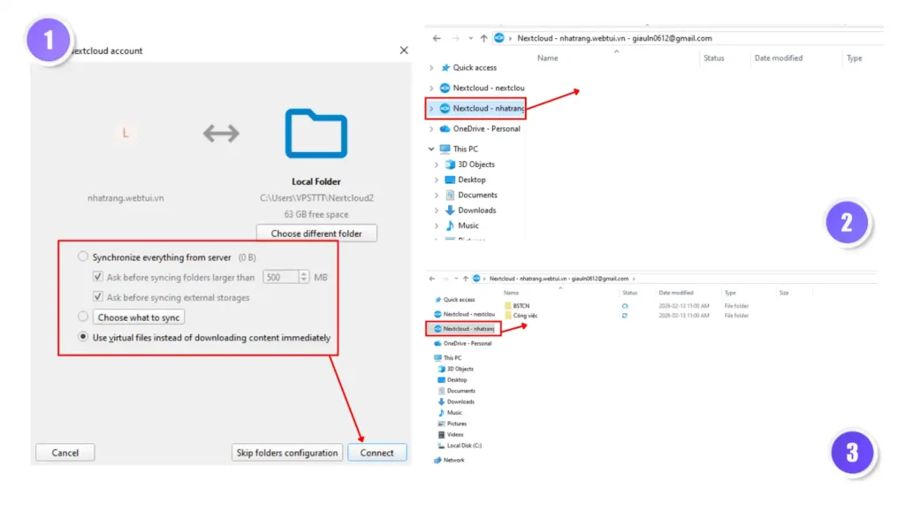Expand the Downloads folder tree node
This screenshot has width=905, height=505.
pyautogui.click(x=437, y=210)
